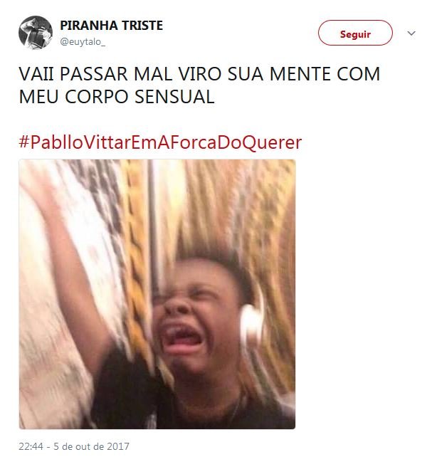Open the tweet timestamp 22:44 permalink
Image resolution: width=437 pixels, height=457 pixels.
click(x=31, y=446)
